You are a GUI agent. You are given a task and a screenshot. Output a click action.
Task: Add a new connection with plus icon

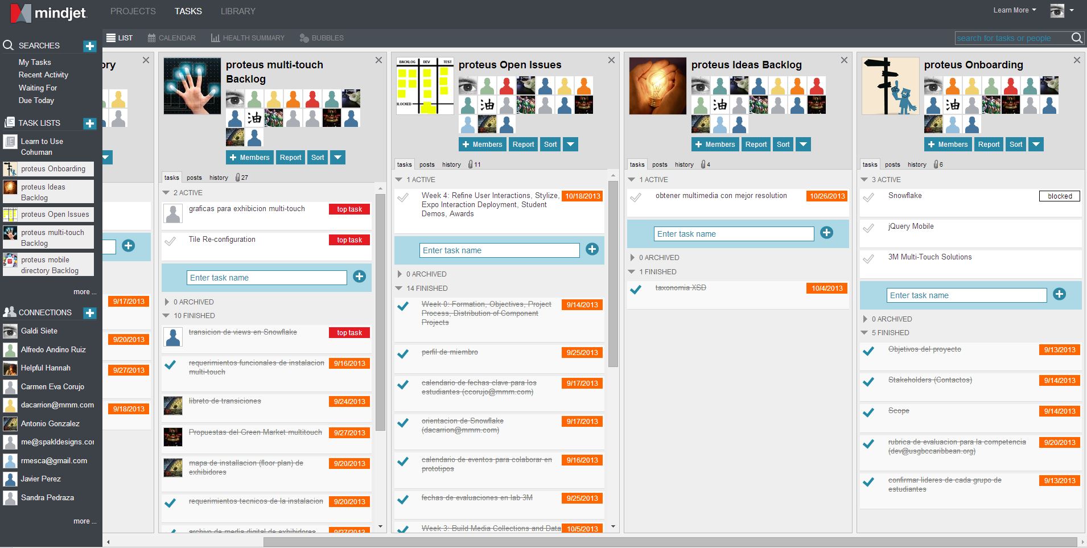pyautogui.click(x=90, y=313)
